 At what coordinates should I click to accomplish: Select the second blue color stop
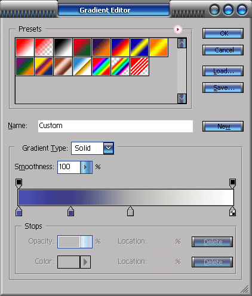click(70, 211)
